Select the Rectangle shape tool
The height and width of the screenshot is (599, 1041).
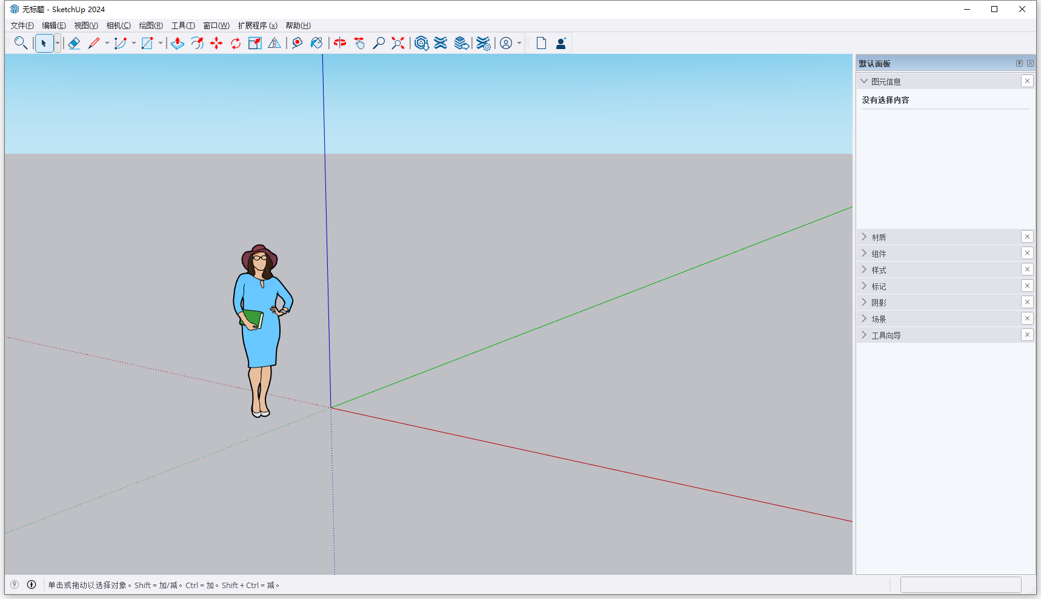click(147, 43)
